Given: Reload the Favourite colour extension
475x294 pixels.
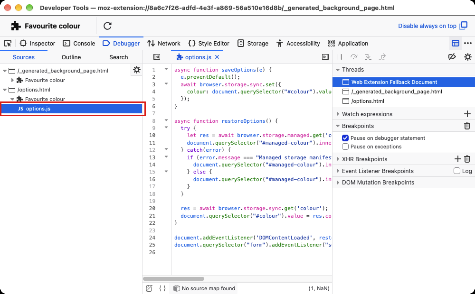Looking at the screenshot, I should [107, 26].
